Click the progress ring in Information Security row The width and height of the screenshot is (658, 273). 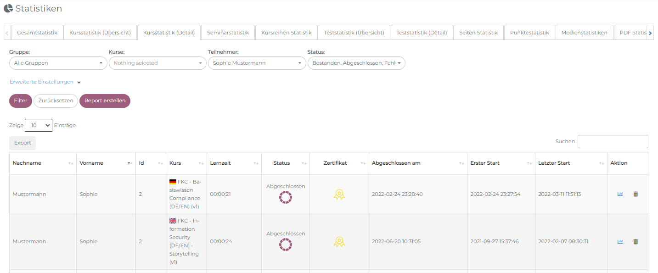(x=286, y=245)
